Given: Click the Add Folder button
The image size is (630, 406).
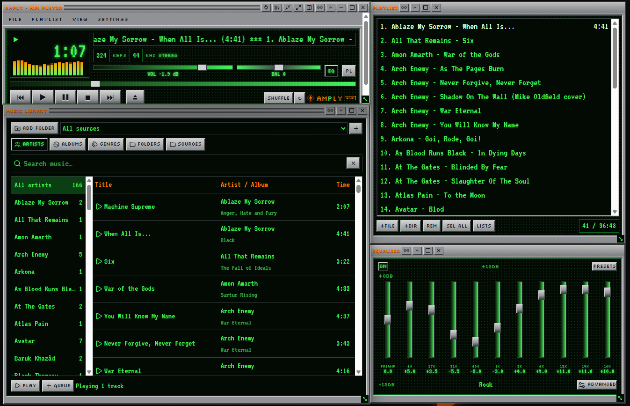Looking at the screenshot, I should pos(34,128).
